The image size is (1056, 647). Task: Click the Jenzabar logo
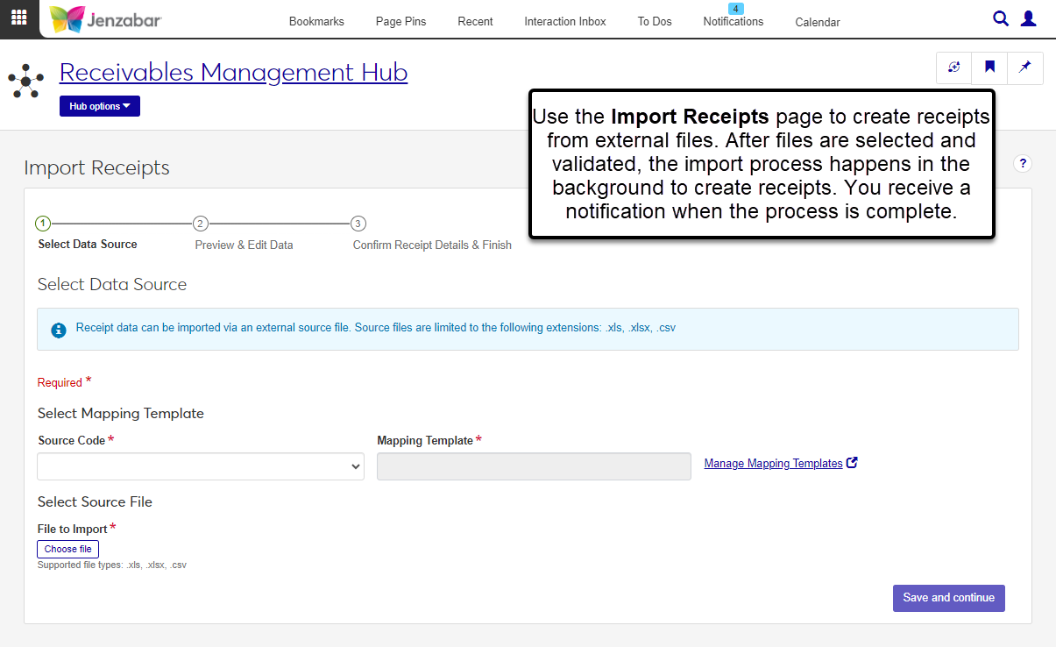click(106, 19)
